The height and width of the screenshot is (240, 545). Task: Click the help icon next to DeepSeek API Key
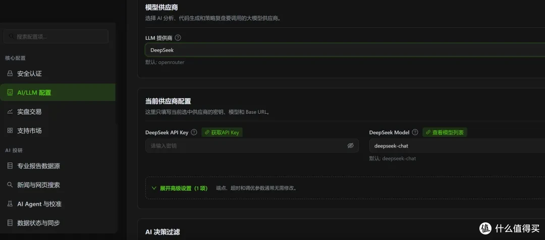194,132
